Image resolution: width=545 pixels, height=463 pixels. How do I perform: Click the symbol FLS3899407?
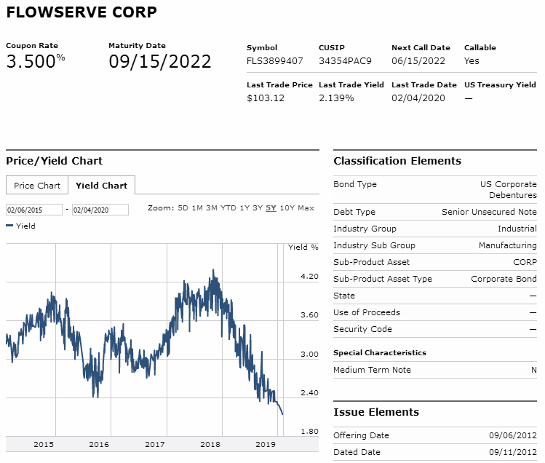274,61
